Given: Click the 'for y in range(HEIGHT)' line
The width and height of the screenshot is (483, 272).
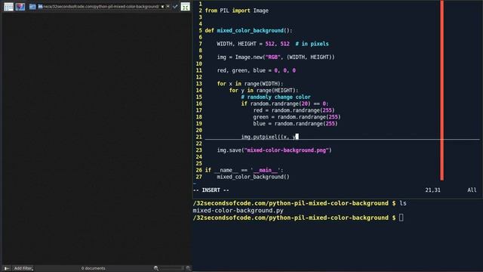Looking at the screenshot, I should tap(263, 91).
